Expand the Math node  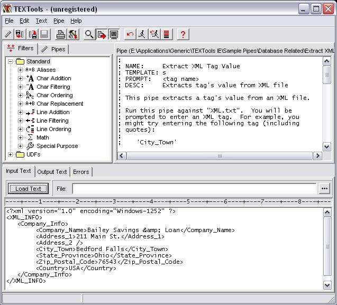(20, 137)
